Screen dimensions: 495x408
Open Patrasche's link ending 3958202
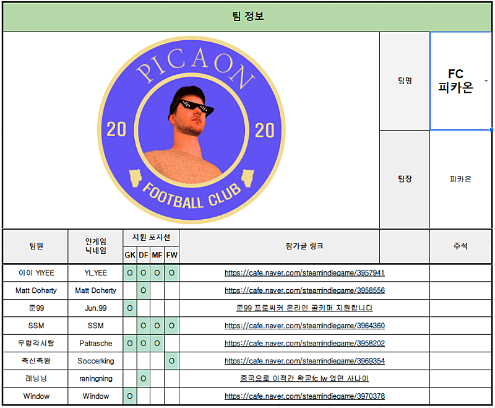pos(304,343)
